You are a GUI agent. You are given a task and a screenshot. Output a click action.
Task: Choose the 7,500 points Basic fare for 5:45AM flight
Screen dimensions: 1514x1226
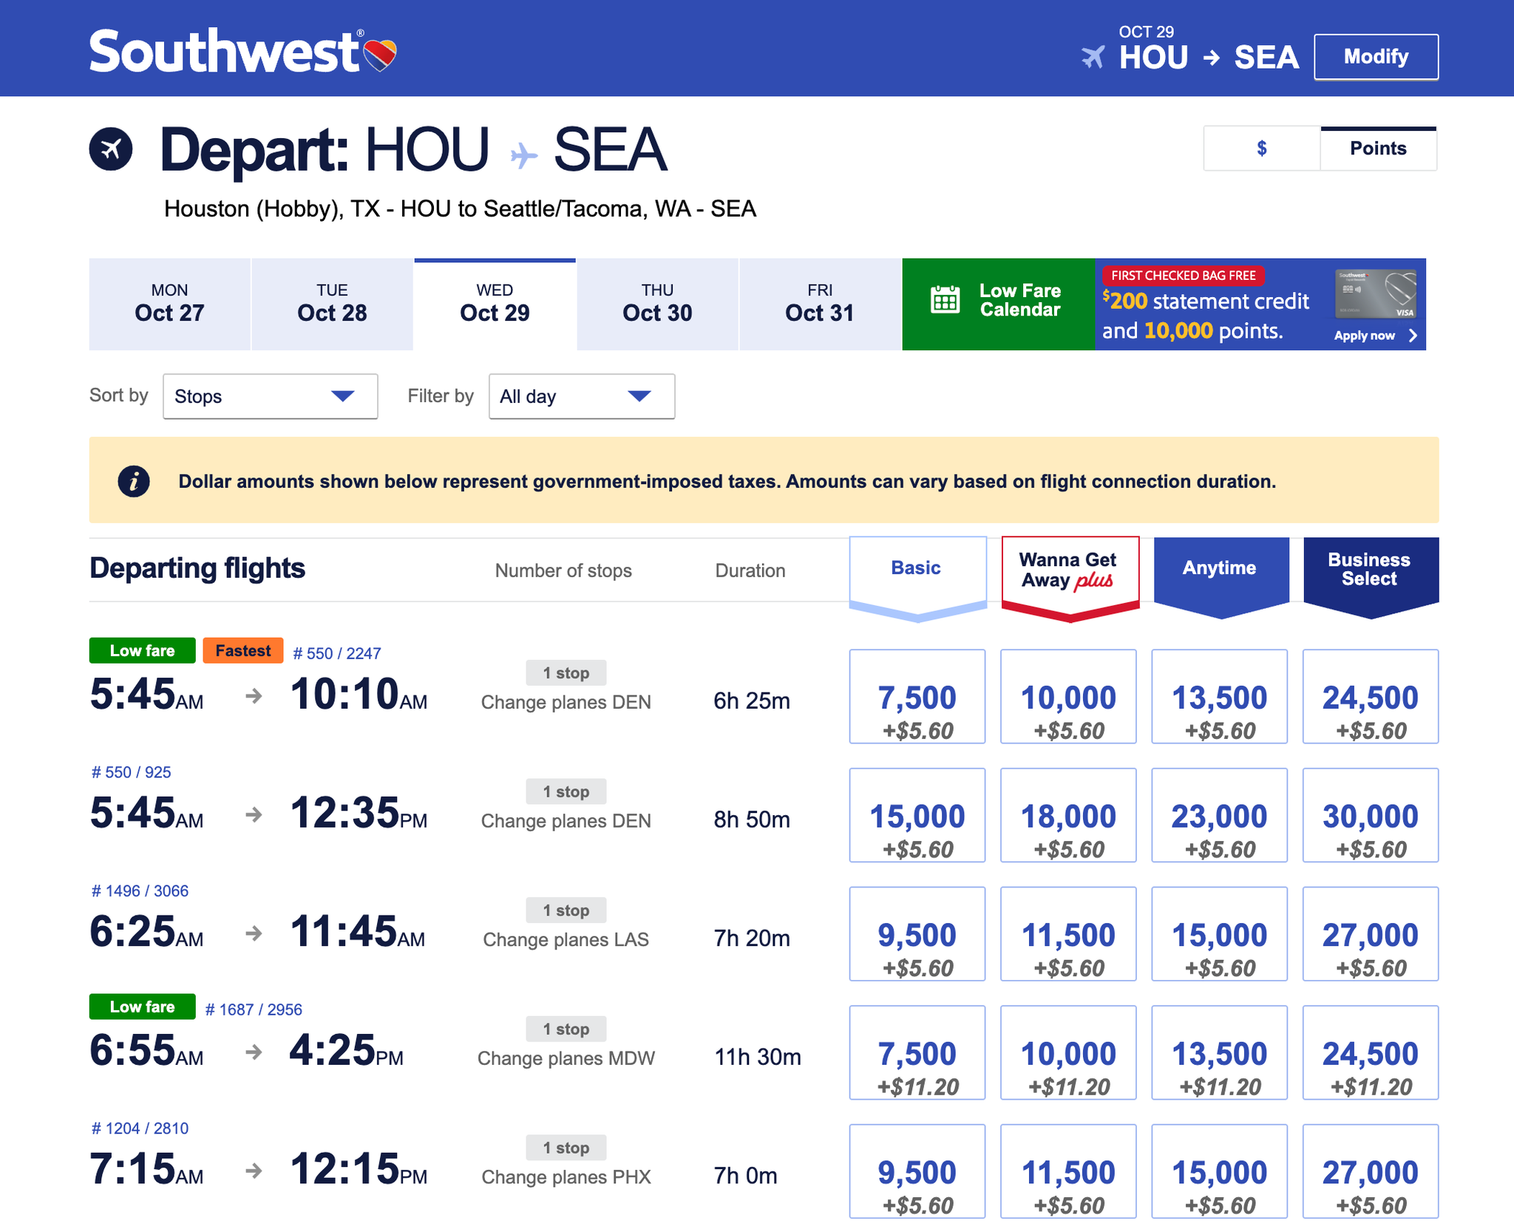pos(917,697)
